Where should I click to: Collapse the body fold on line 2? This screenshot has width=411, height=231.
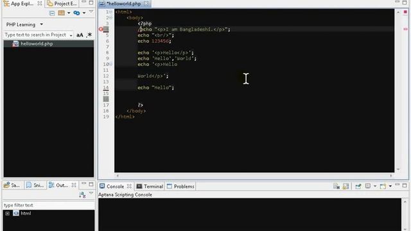[x=110, y=17]
